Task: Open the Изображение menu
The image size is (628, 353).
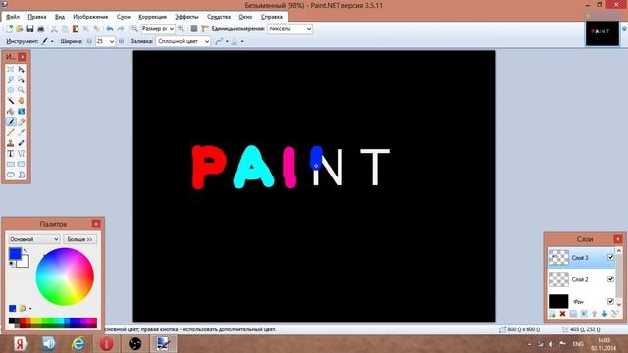Action: click(90, 17)
